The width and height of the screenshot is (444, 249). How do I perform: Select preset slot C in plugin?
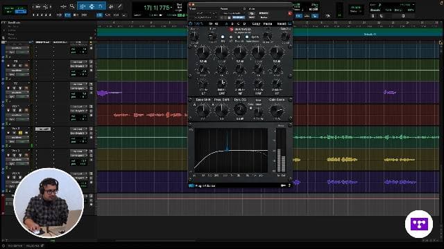[238, 24]
